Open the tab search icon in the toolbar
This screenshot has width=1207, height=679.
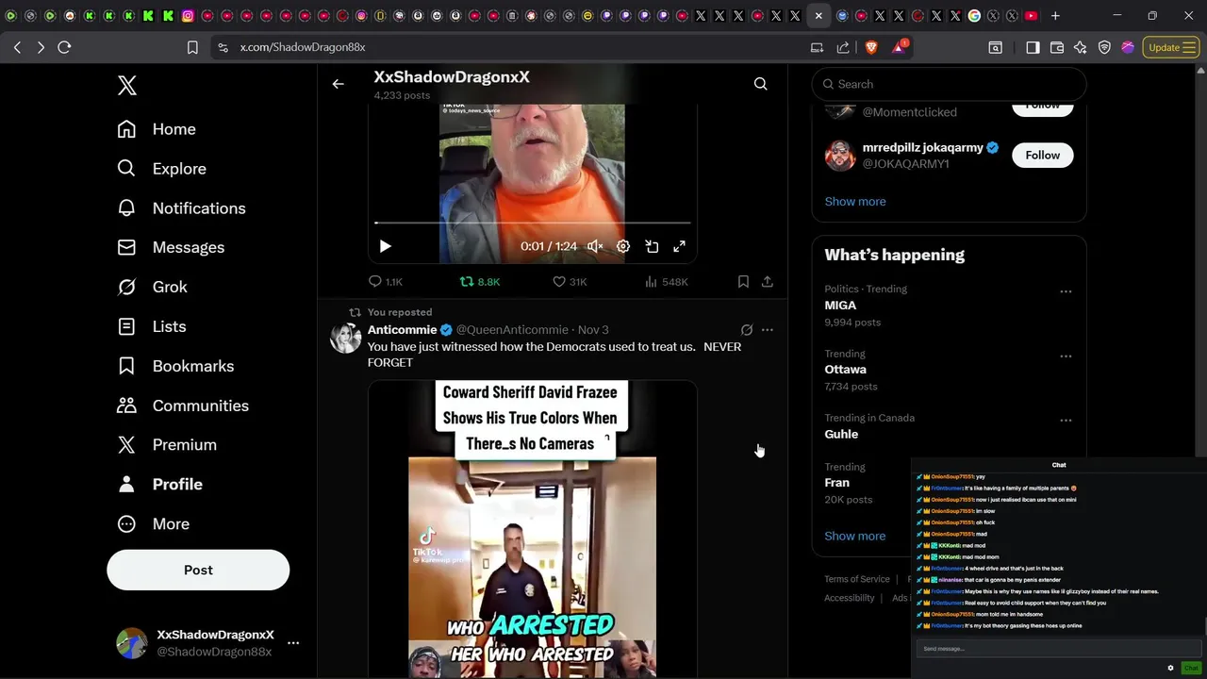click(x=995, y=47)
